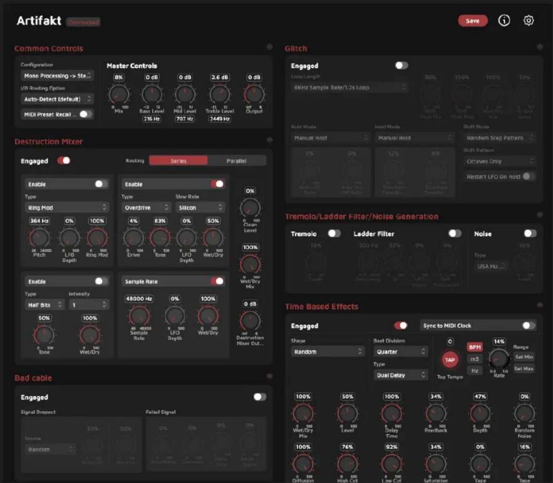
Task: Select ms rate unit
Action: click(475, 359)
